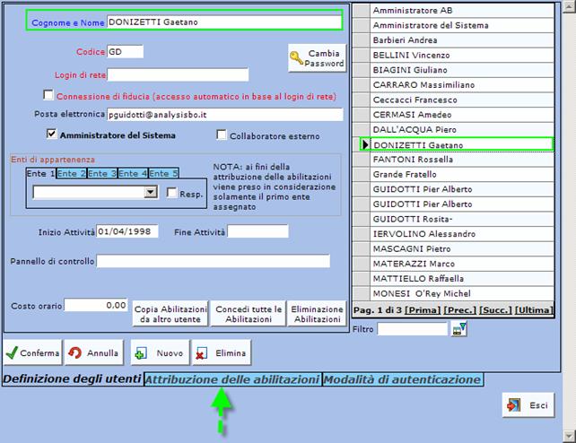This screenshot has height=443, width=576.
Task: Toggle the Resp. checkbox
Action: click(172, 192)
